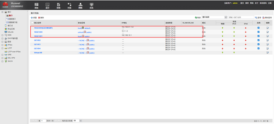274x124 pixels.
Task: Expand the 路由 node in the sidebar
Action: 3,42
